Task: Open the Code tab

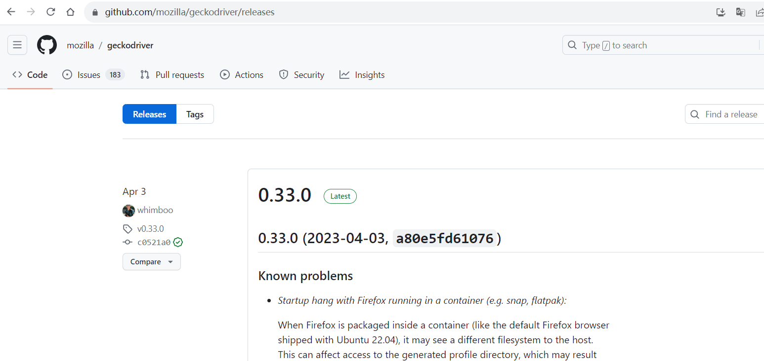Action: tap(30, 75)
